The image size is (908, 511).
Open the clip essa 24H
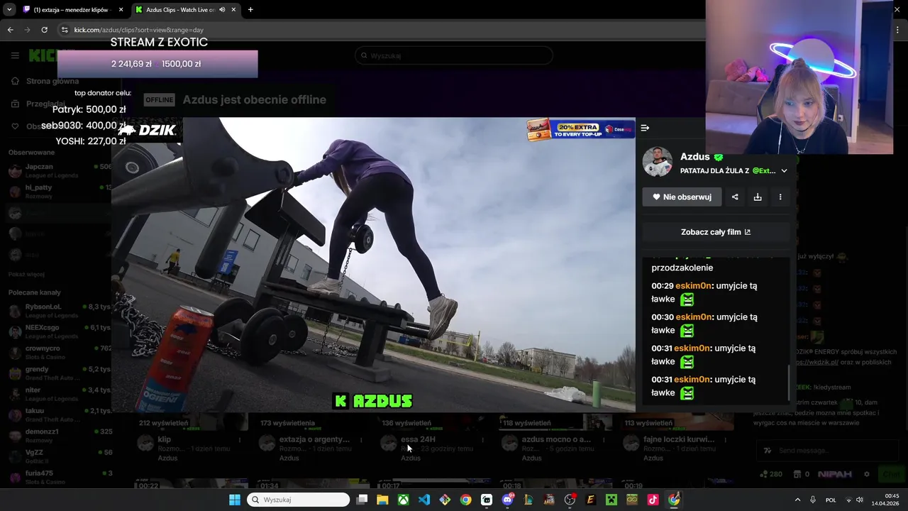[418, 439]
